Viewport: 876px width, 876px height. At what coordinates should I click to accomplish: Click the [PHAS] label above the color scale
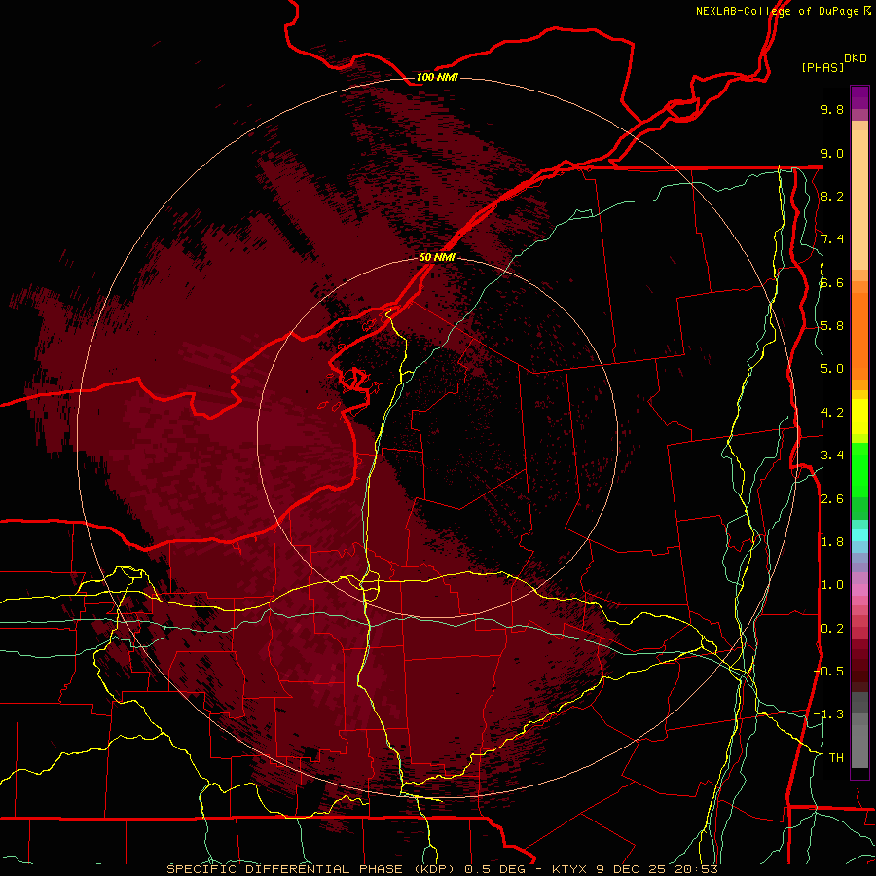click(x=822, y=67)
